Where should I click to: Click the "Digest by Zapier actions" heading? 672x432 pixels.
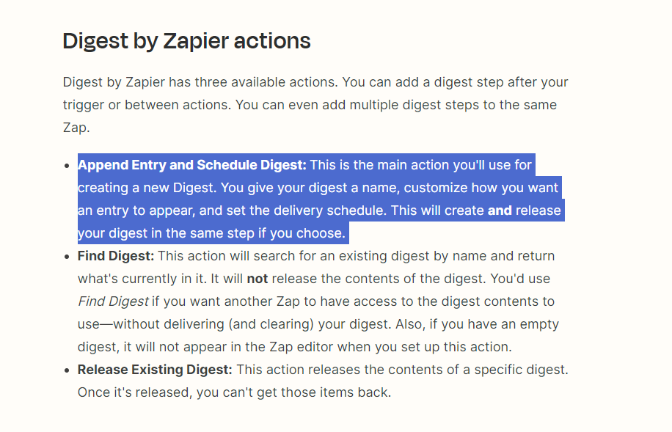click(x=186, y=41)
